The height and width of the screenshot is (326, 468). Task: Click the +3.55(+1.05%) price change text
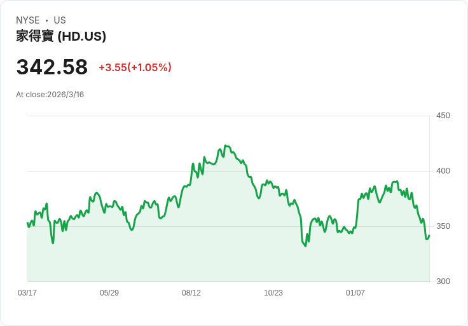coord(135,67)
